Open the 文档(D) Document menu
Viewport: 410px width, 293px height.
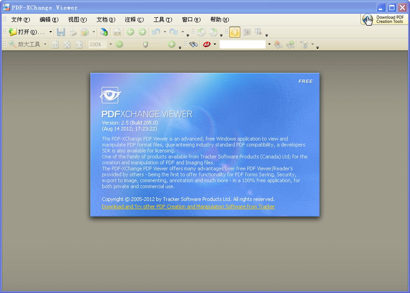106,20
